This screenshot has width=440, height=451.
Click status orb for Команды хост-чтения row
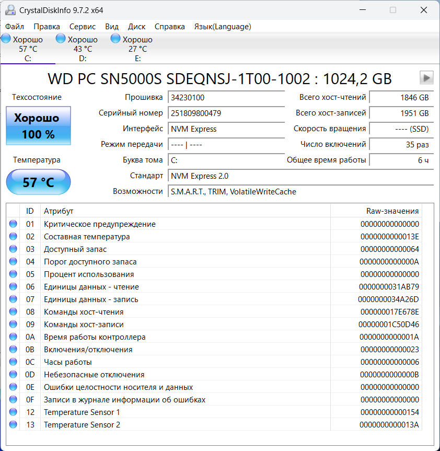click(x=13, y=311)
